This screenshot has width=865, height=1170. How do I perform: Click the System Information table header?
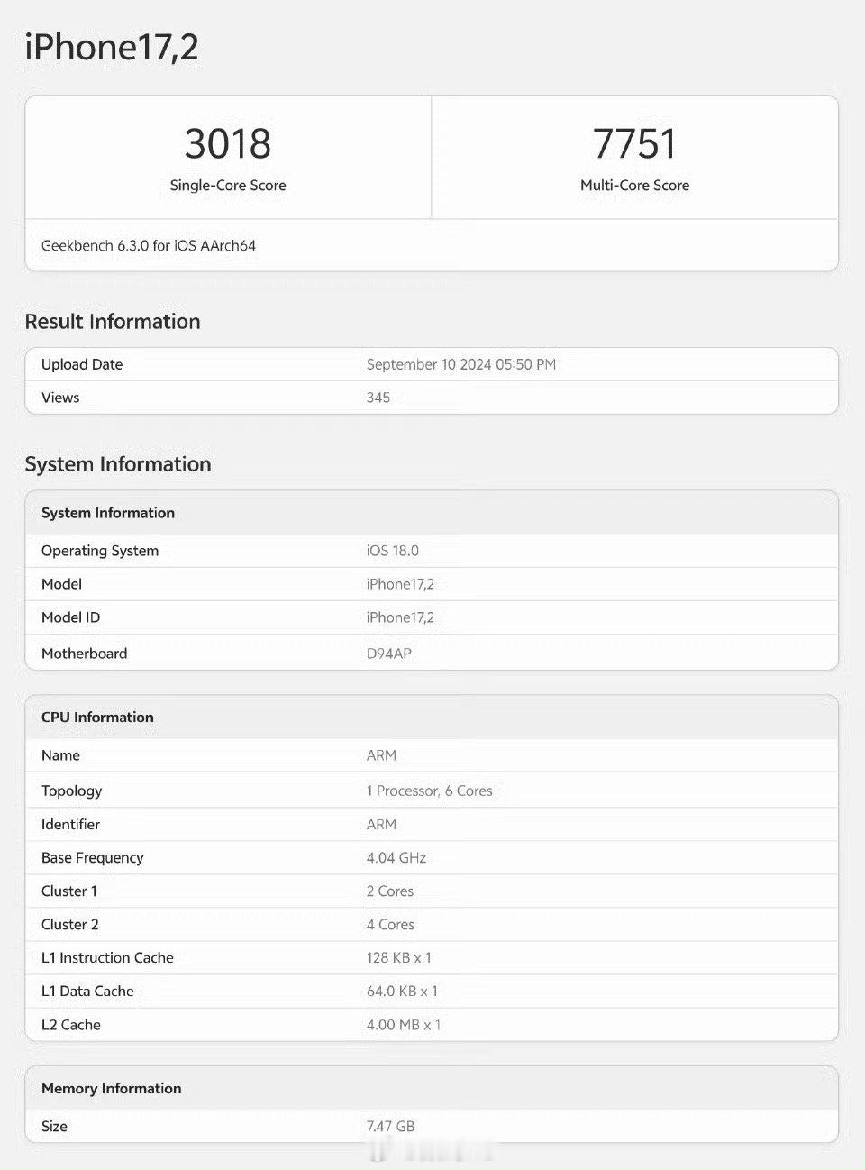pos(432,513)
